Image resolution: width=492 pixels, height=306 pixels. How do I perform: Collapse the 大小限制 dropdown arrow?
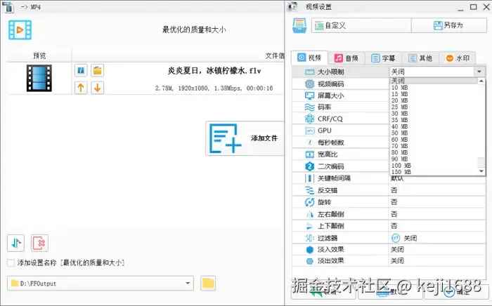coord(479,72)
